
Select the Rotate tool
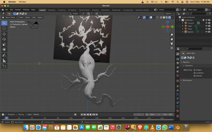click(x=4, y=39)
